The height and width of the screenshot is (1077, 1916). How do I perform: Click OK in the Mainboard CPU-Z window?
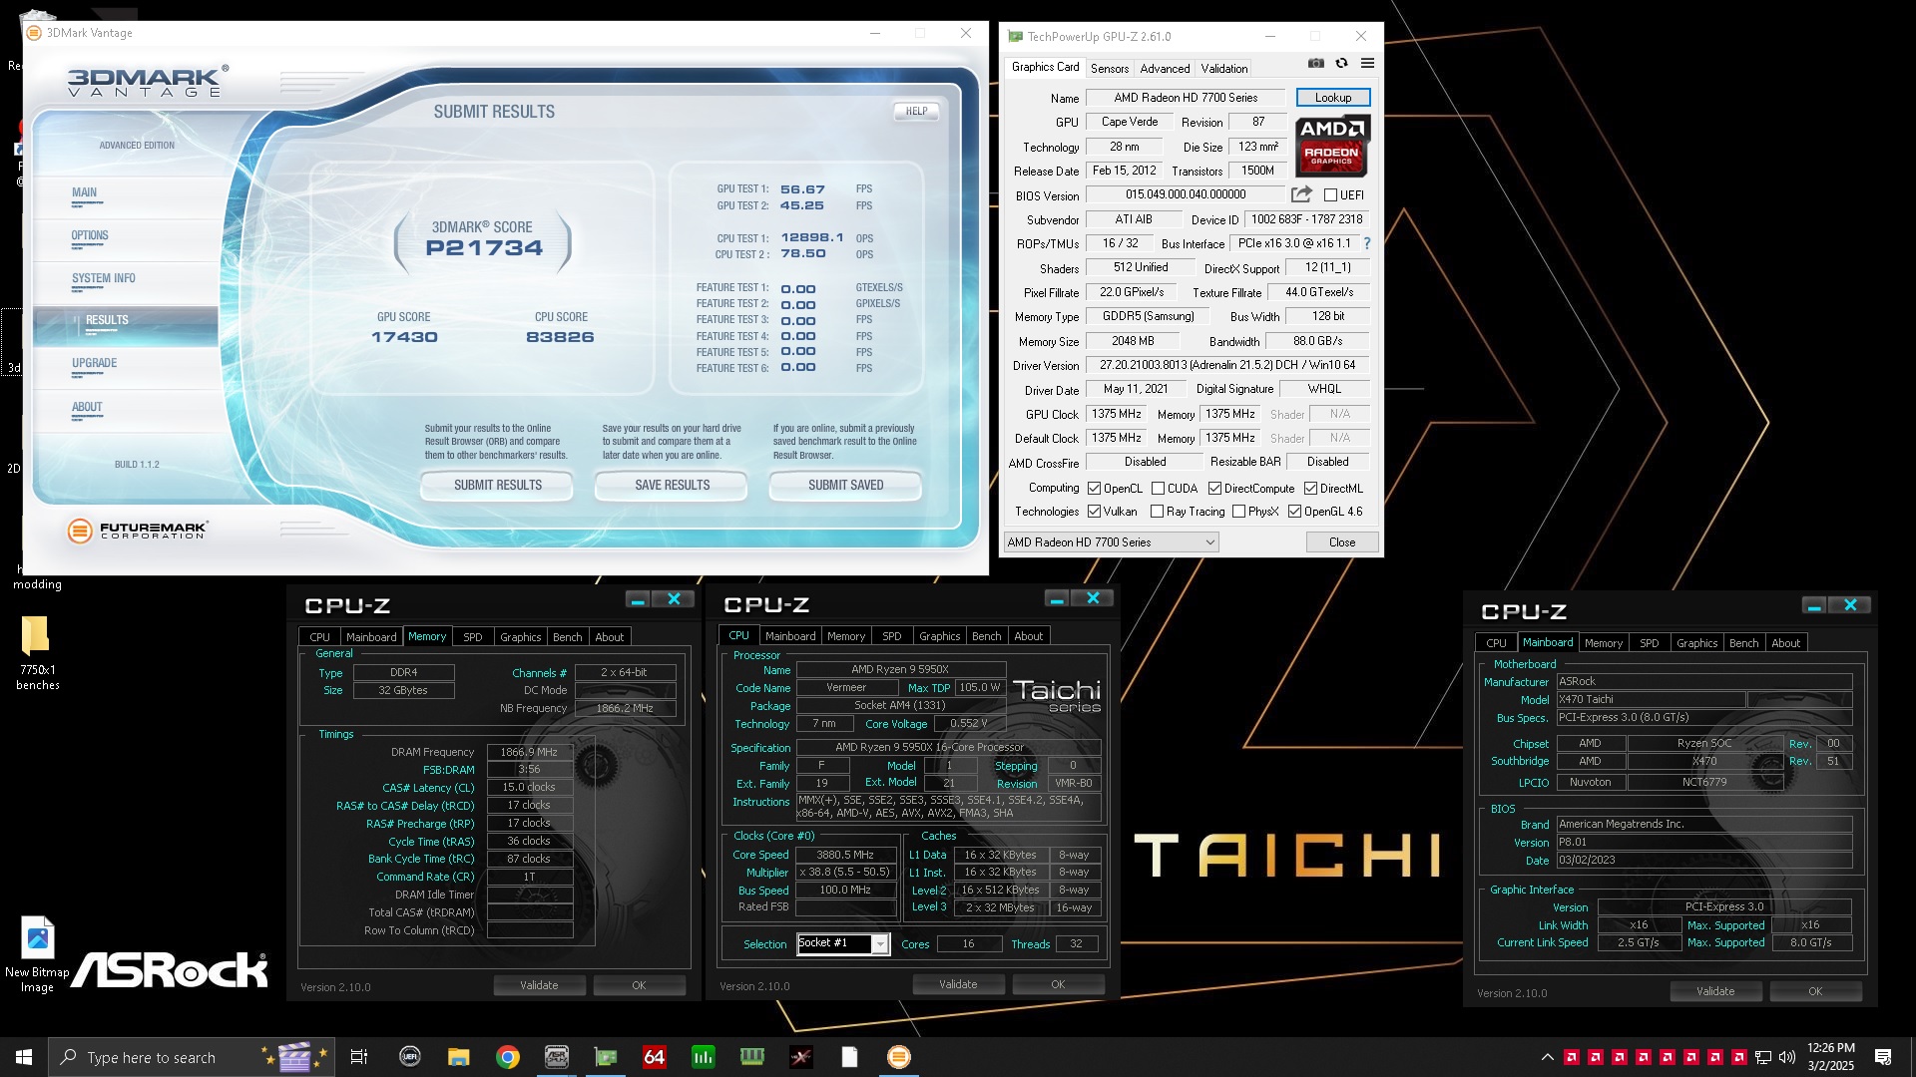click(x=1815, y=991)
